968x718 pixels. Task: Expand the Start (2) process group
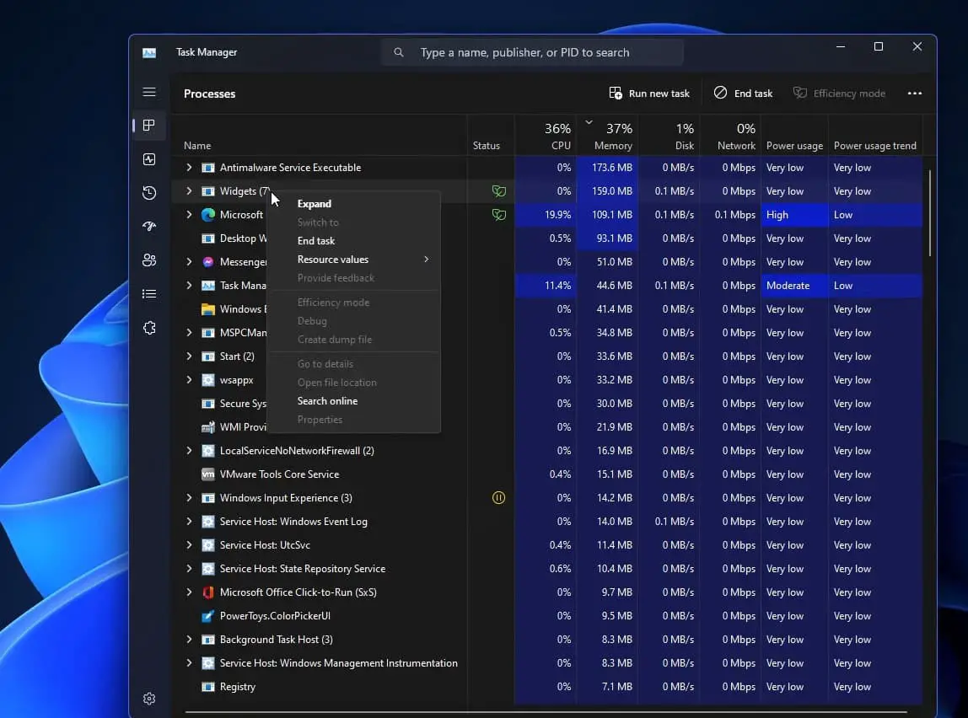point(188,356)
